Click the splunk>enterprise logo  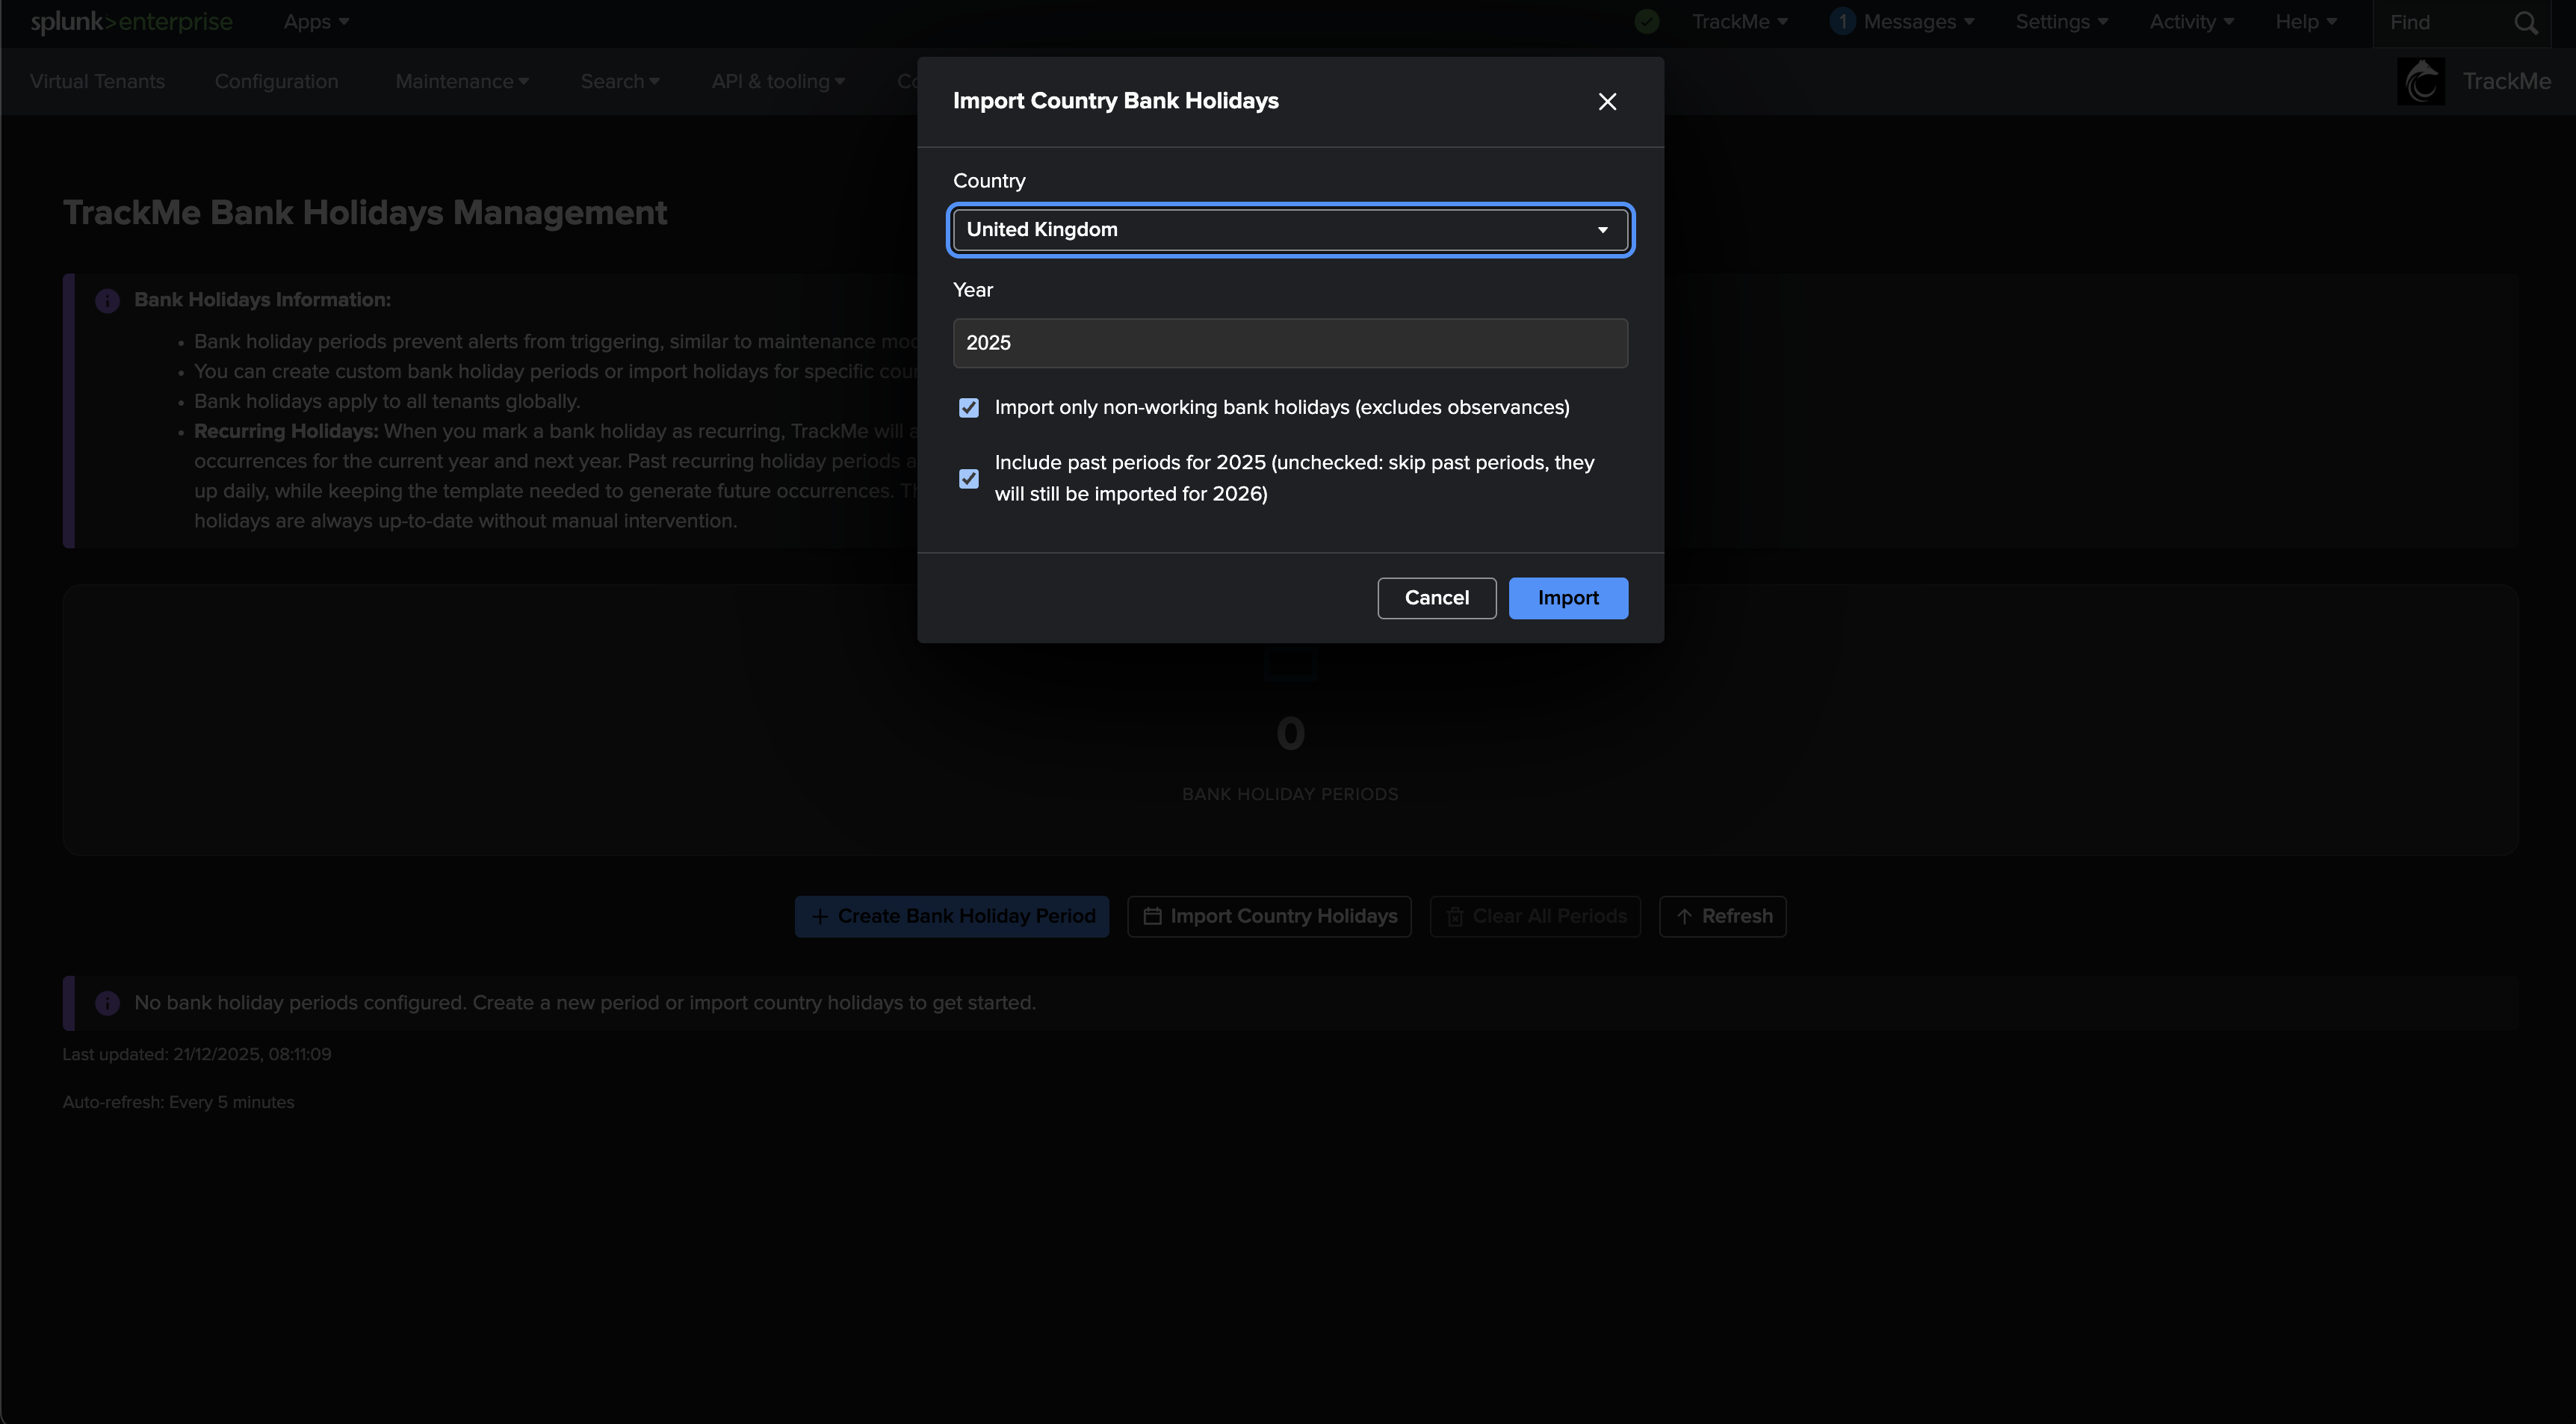click(x=131, y=22)
